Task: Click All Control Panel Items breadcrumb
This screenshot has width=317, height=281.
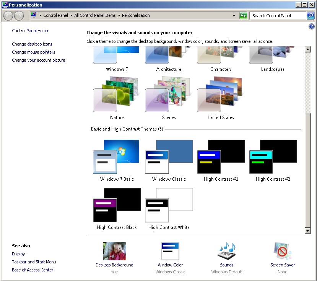Action: point(95,15)
